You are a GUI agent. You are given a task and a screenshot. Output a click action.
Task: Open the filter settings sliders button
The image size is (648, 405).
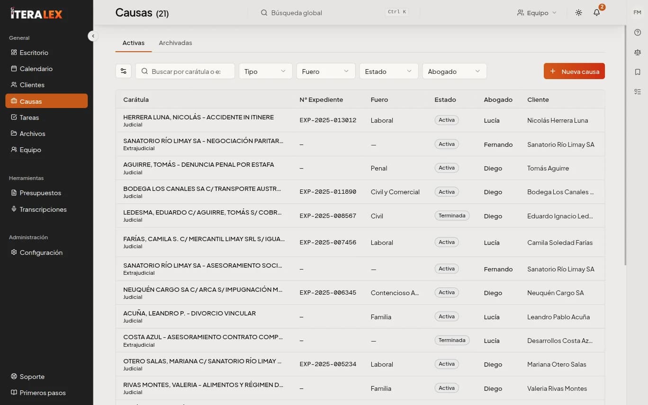point(124,71)
